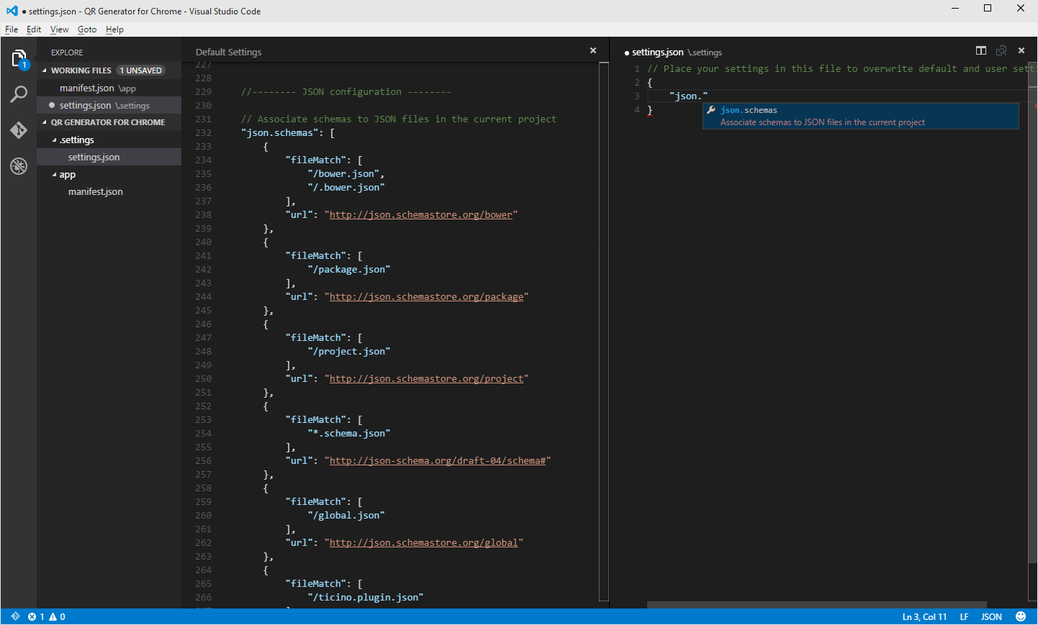Open the Goto menu
Image resolution: width=1038 pixels, height=625 pixels.
click(87, 29)
